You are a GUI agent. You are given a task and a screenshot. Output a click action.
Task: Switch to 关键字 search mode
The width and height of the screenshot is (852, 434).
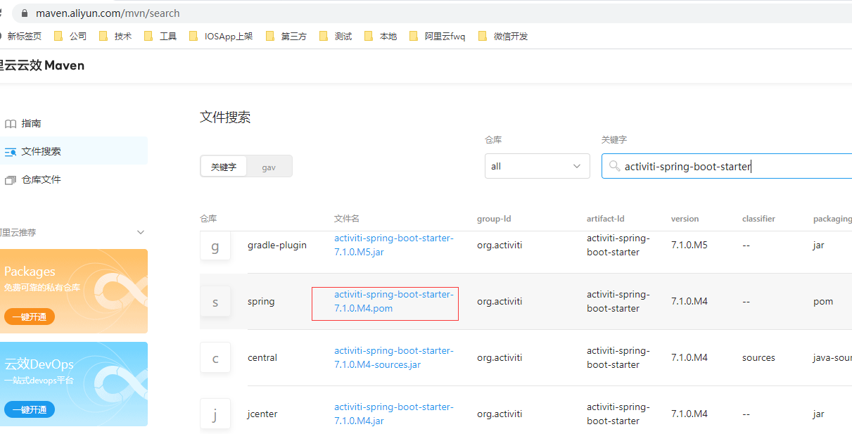point(224,167)
